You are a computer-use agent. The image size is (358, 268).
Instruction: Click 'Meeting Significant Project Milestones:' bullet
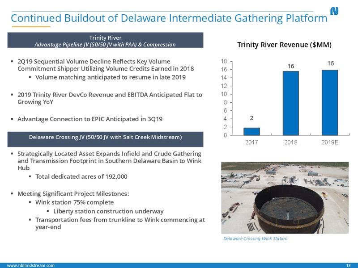[73, 194]
